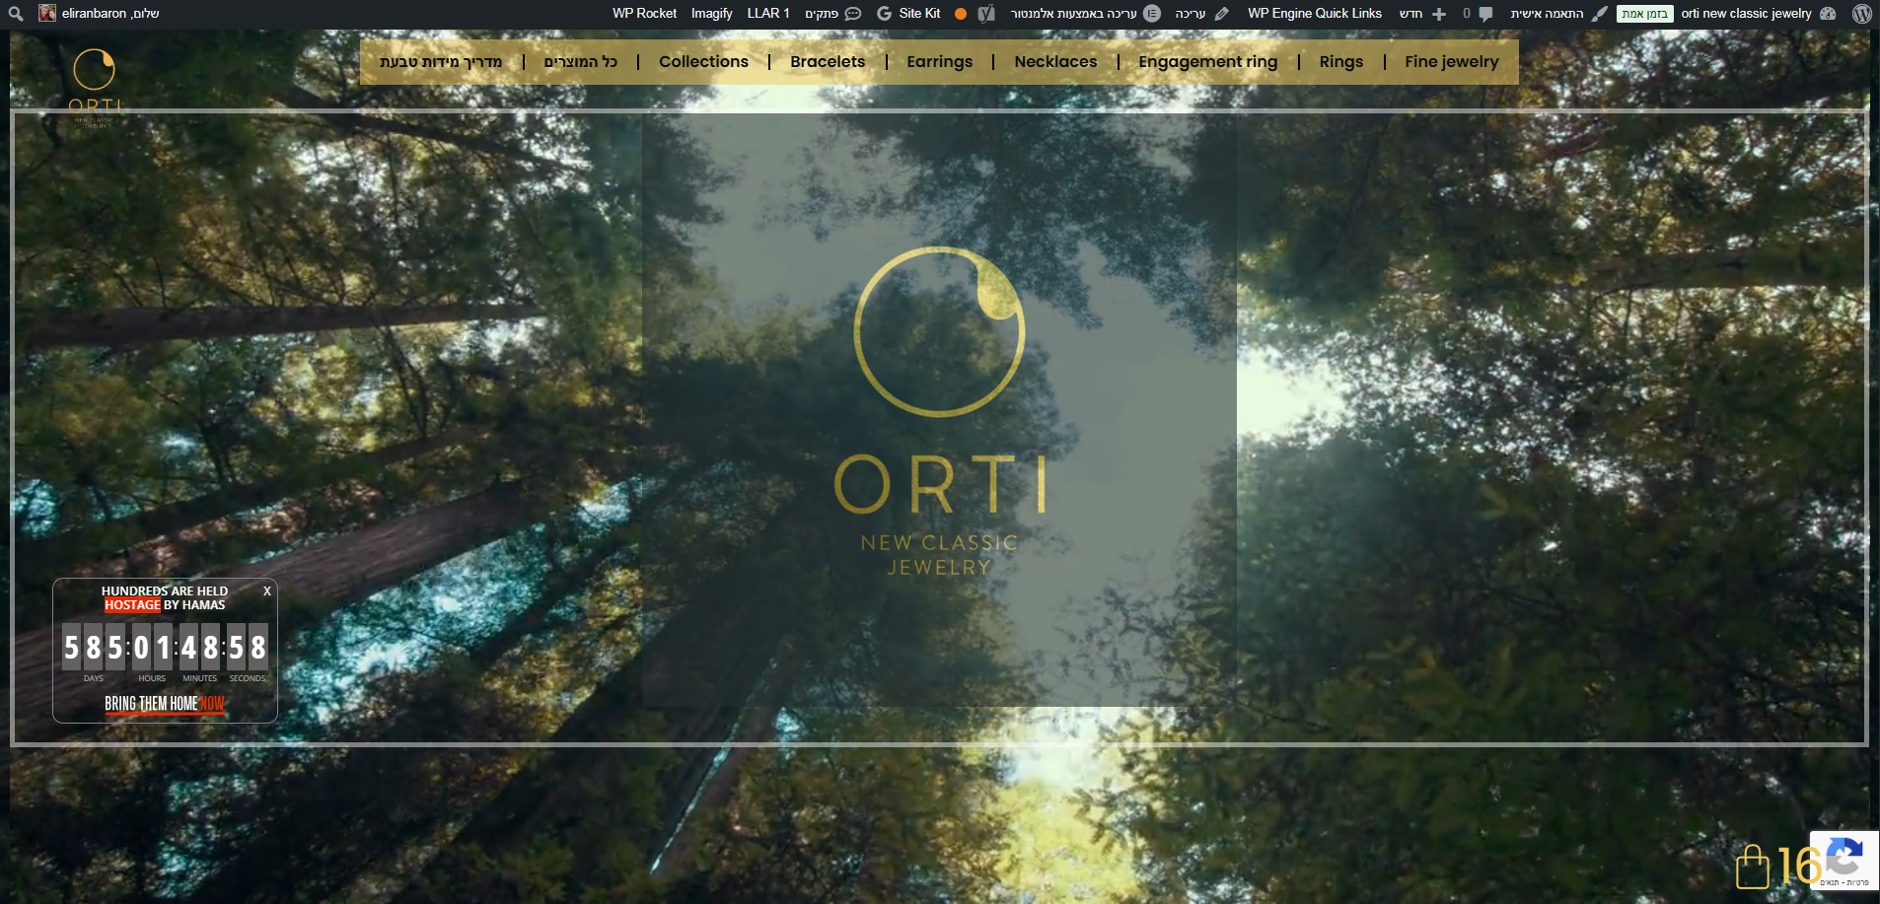1880x904 pixels.
Task: Click the ערוך באמצעות אלמנטור edit text
Action: 1073,14
